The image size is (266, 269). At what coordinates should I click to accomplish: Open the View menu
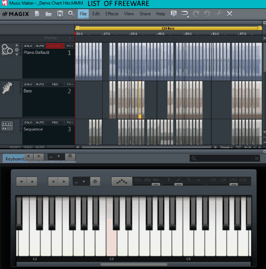point(129,14)
